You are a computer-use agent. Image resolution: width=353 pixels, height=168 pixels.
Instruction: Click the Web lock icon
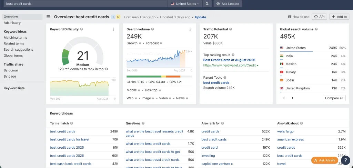(136, 98)
